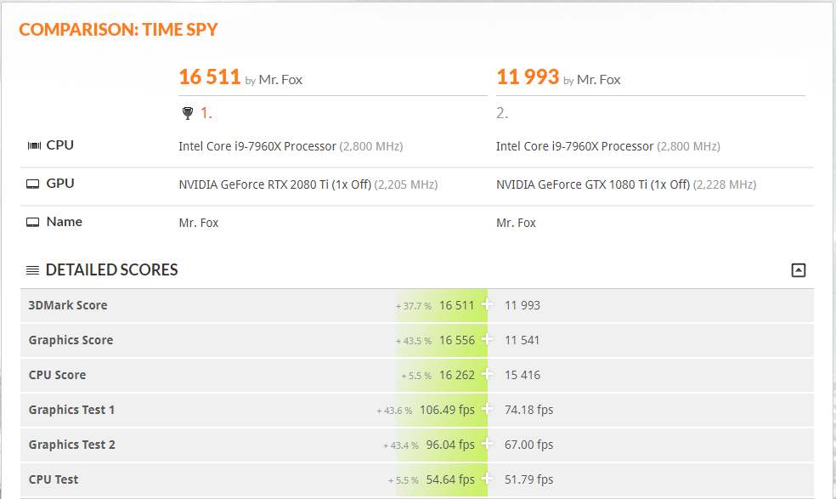The image size is (836, 499).
Task: Click the 3DMark Score row label
Action: click(x=68, y=305)
